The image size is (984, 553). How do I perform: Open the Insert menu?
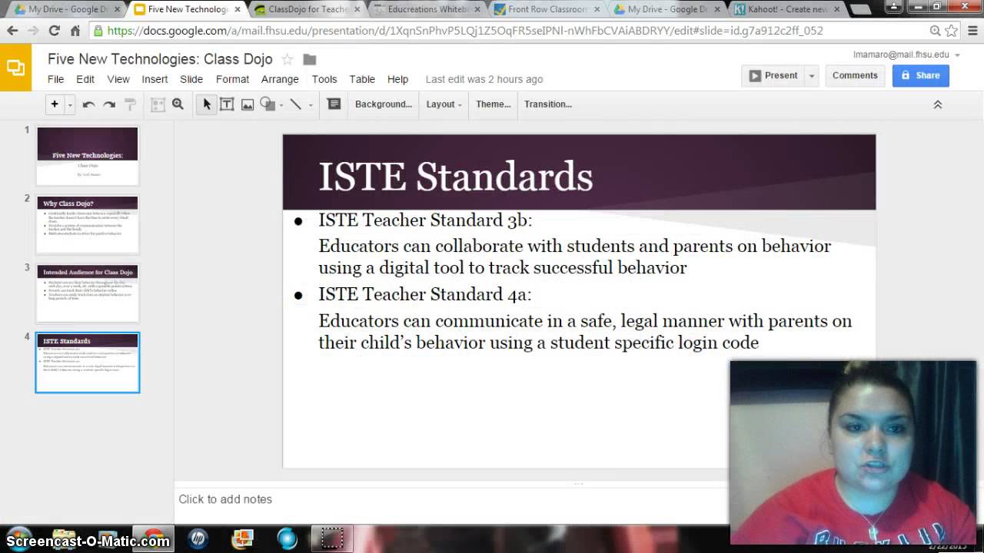[x=155, y=79]
